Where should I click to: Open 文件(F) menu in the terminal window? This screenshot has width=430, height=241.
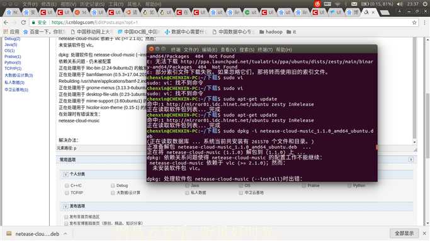[x=191, y=50]
